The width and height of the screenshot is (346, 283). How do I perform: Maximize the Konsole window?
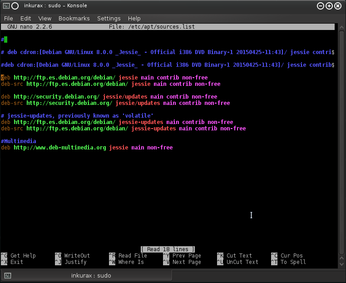tap(330, 5)
